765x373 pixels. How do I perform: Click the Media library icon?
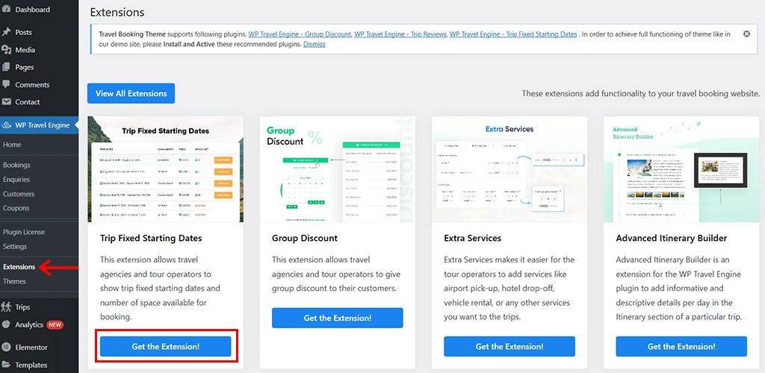coord(6,50)
